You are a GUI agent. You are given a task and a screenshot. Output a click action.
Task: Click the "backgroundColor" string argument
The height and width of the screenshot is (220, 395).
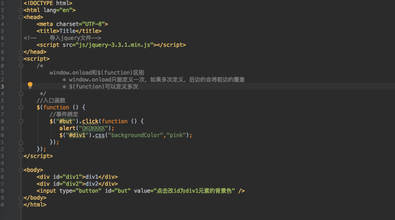135,135
